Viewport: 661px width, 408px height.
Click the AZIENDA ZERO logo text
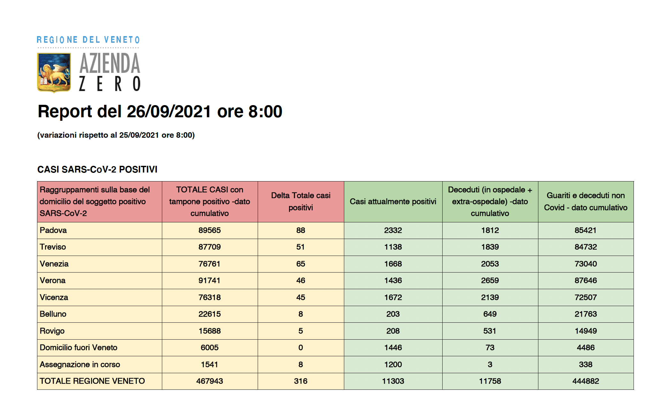point(110,72)
